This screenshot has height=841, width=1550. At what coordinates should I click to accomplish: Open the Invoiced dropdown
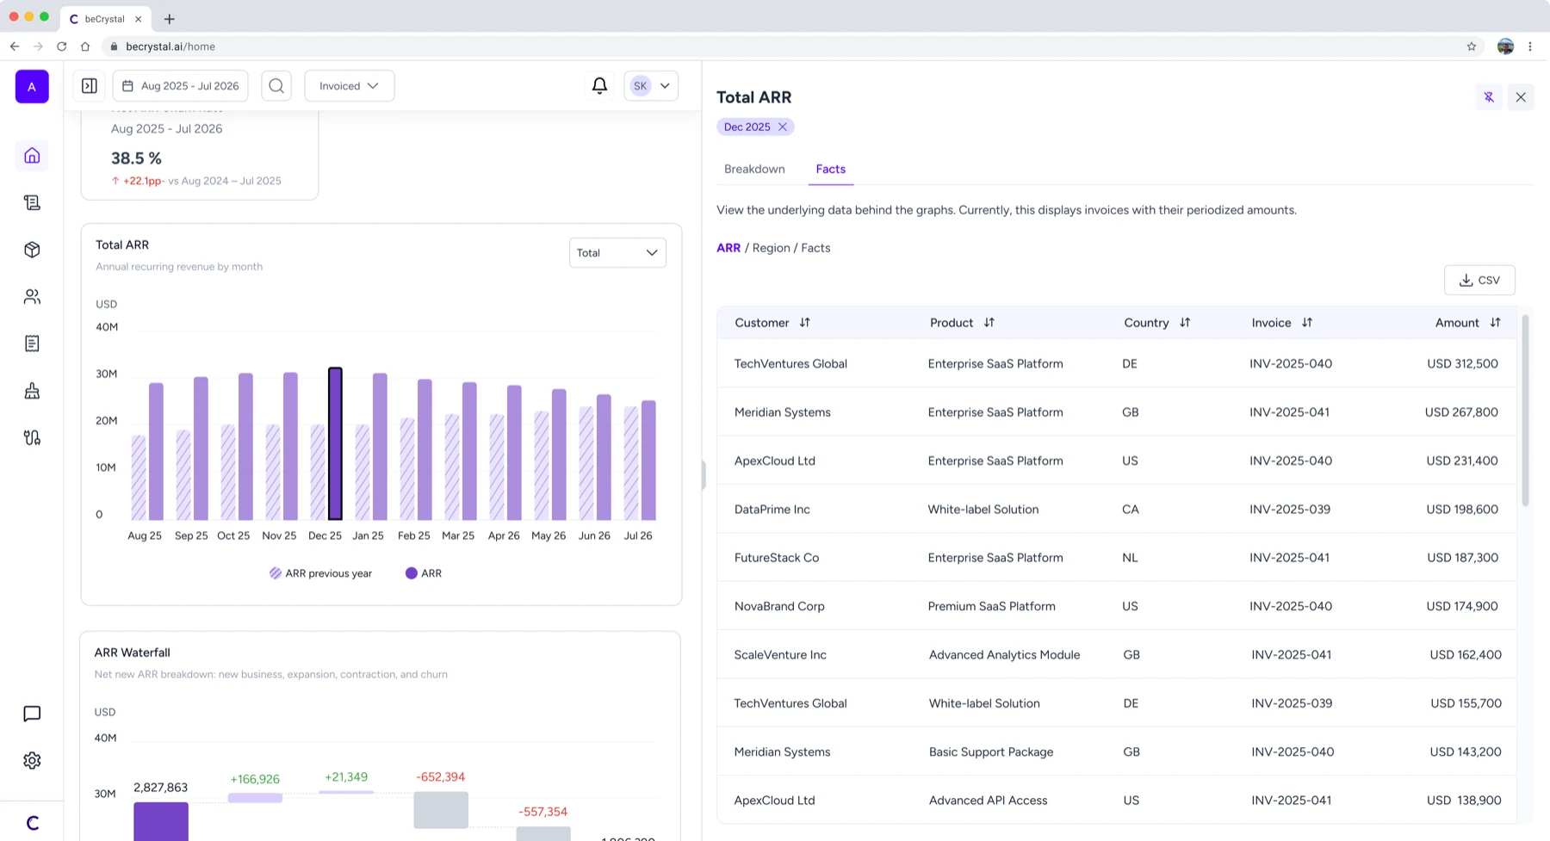349,86
